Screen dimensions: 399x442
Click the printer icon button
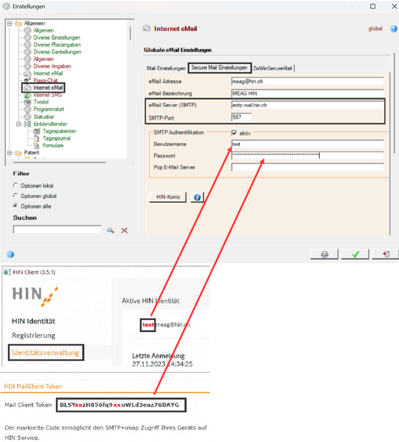pyautogui.click(x=324, y=254)
